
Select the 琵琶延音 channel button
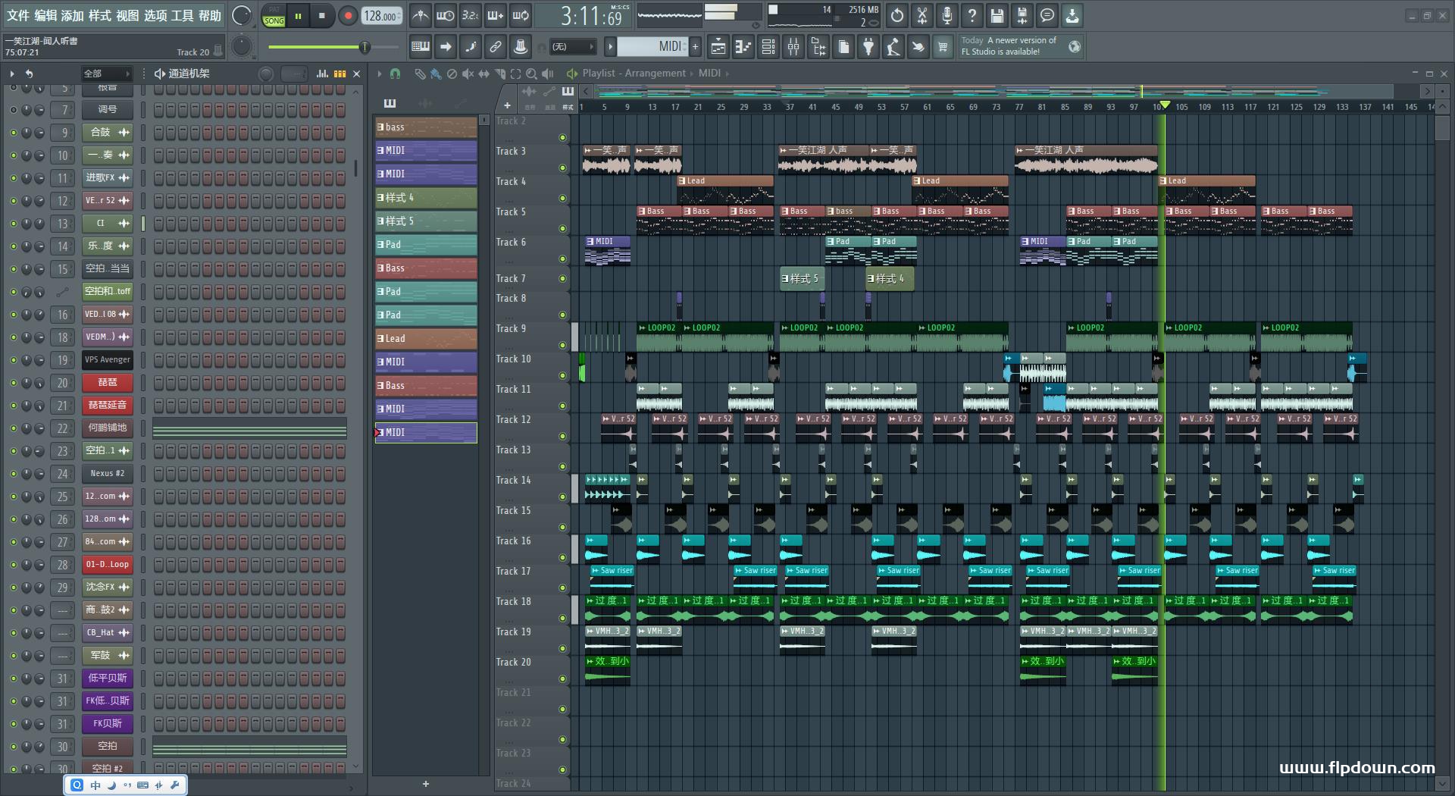pyautogui.click(x=108, y=406)
